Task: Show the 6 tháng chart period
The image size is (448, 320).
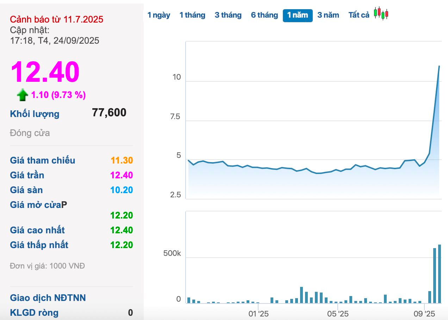Action: [265, 15]
